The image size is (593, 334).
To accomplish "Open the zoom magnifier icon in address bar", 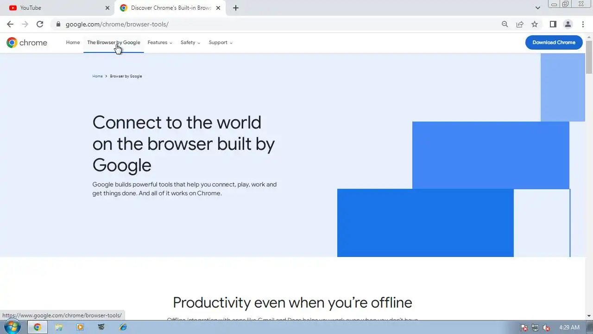I will [x=505, y=24].
